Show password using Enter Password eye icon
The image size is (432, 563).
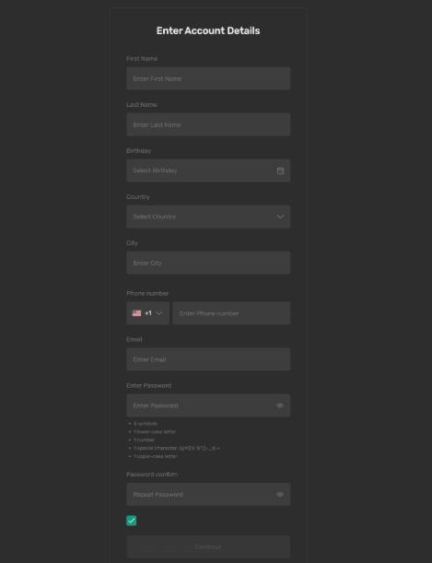[x=280, y=405]
